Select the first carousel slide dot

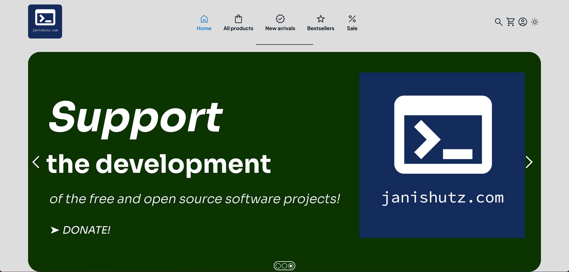278,266
